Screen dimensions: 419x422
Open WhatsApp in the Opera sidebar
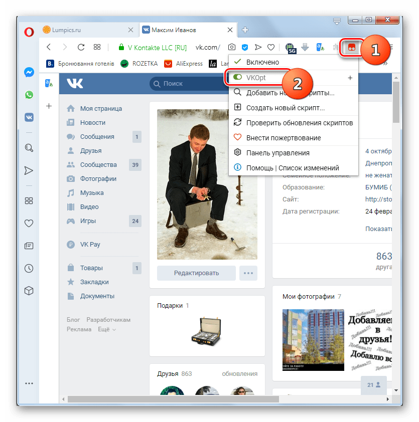click(29, 95)
